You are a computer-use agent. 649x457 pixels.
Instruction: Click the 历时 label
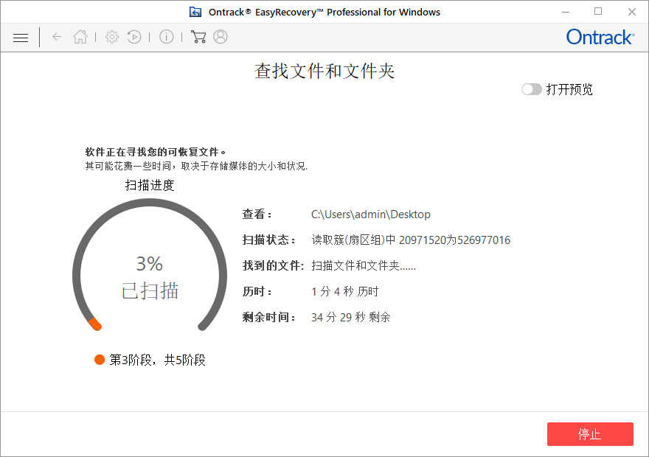click(257, 292)
